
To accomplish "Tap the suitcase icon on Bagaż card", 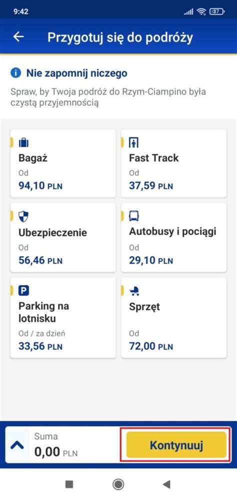I will tap(23, 142).
